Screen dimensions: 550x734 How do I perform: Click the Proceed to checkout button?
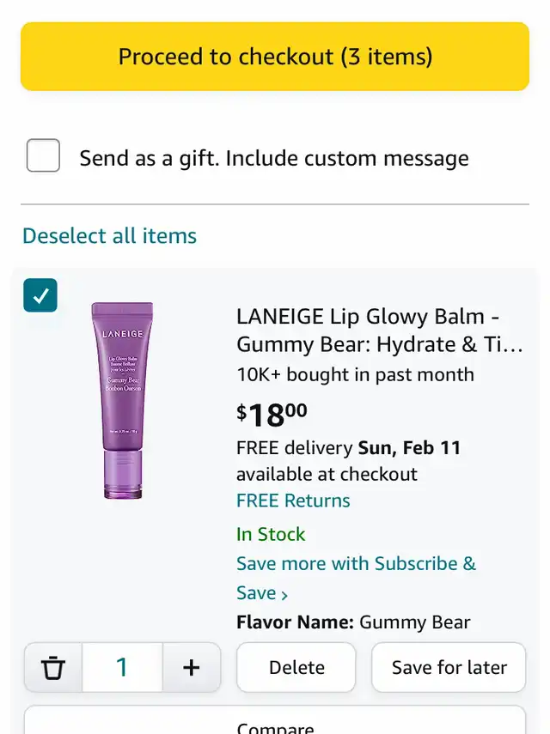275,57
